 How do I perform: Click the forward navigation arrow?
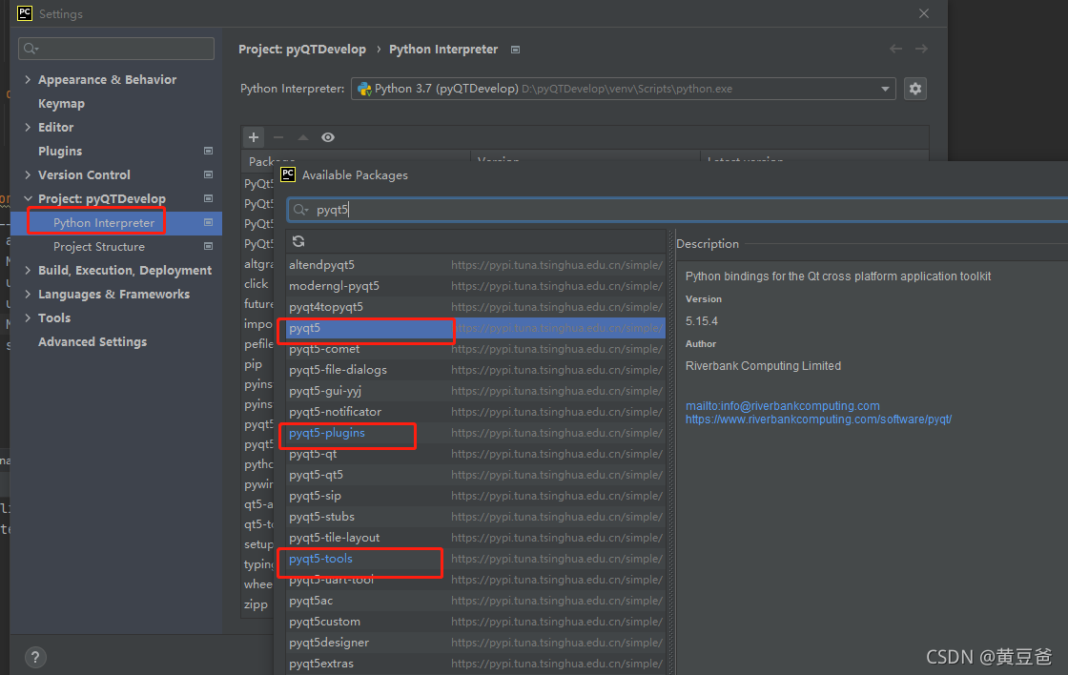[x=921, y=49]
